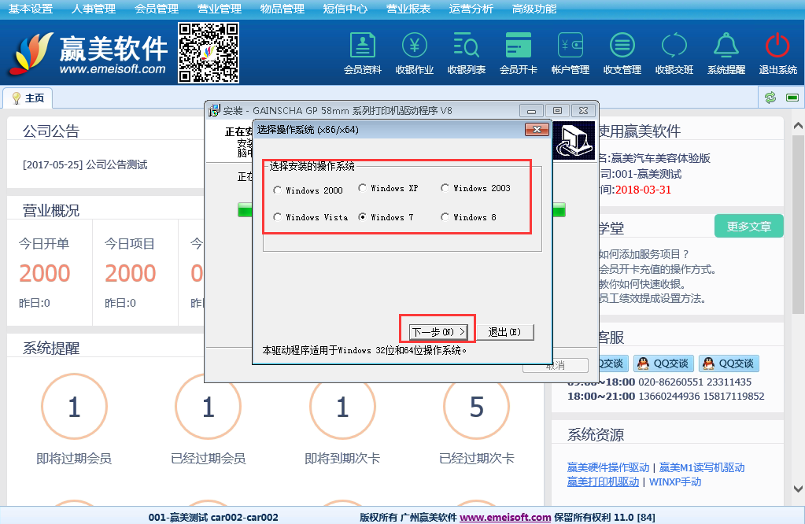
Task: Open the 赢美打印机驱动 download link
Action: click(603, 482)
